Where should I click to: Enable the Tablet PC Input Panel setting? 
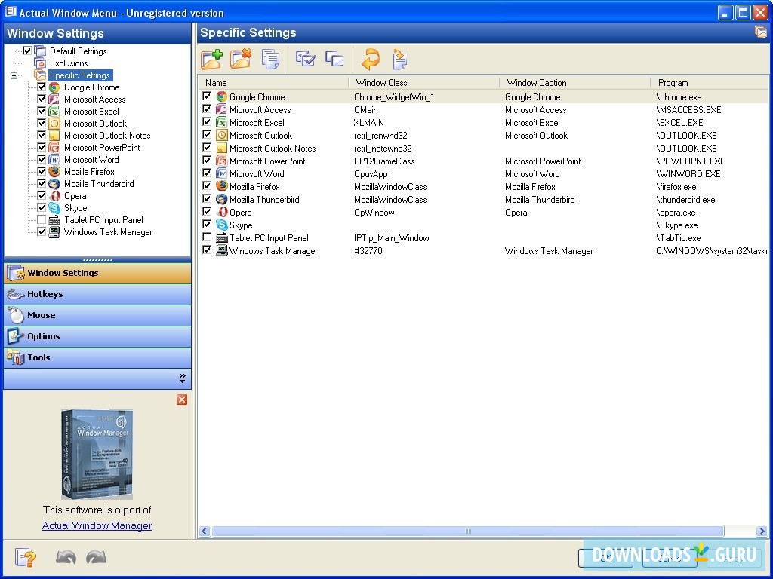point(207,237)
